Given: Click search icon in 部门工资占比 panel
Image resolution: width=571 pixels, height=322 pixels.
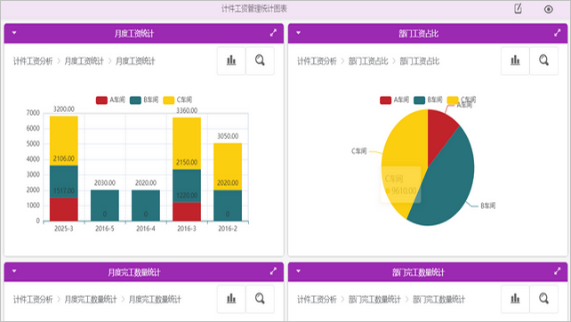Looking at the screenshot, I should pyautogui.click(x=543, y=60).
